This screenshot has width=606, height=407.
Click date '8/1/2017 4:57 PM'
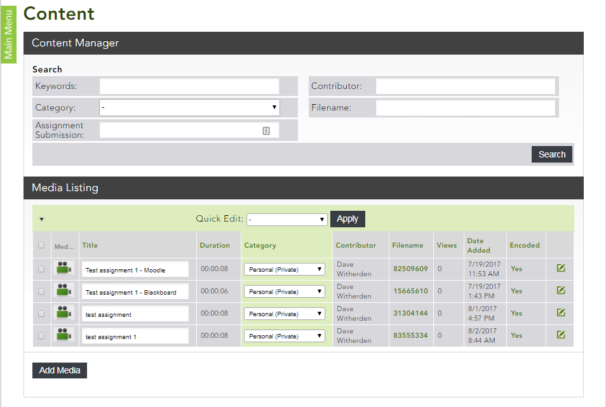point(482,314)
